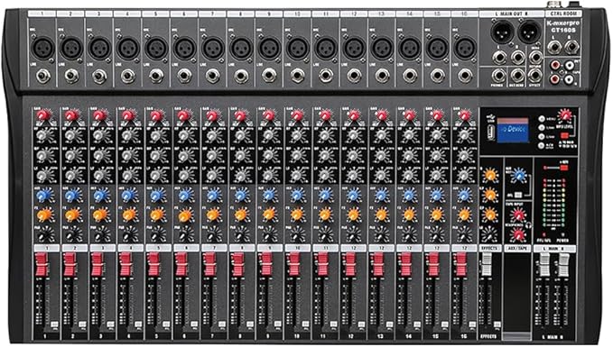This screenshot has height=347, width=613.
Task: Click the channel 12 line input jack
Action: coord(354,76)
